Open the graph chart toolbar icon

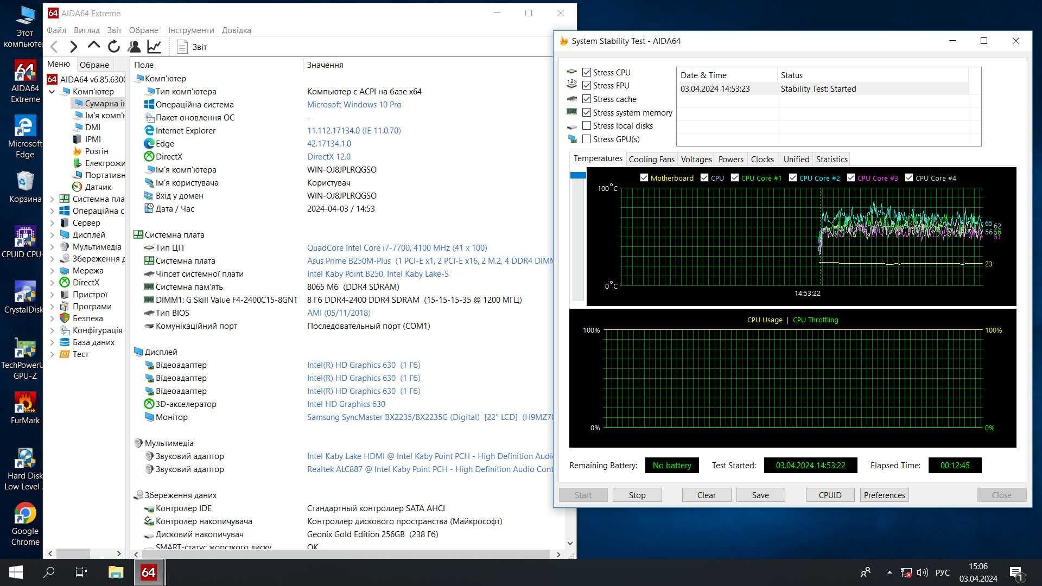coord(154,47)
